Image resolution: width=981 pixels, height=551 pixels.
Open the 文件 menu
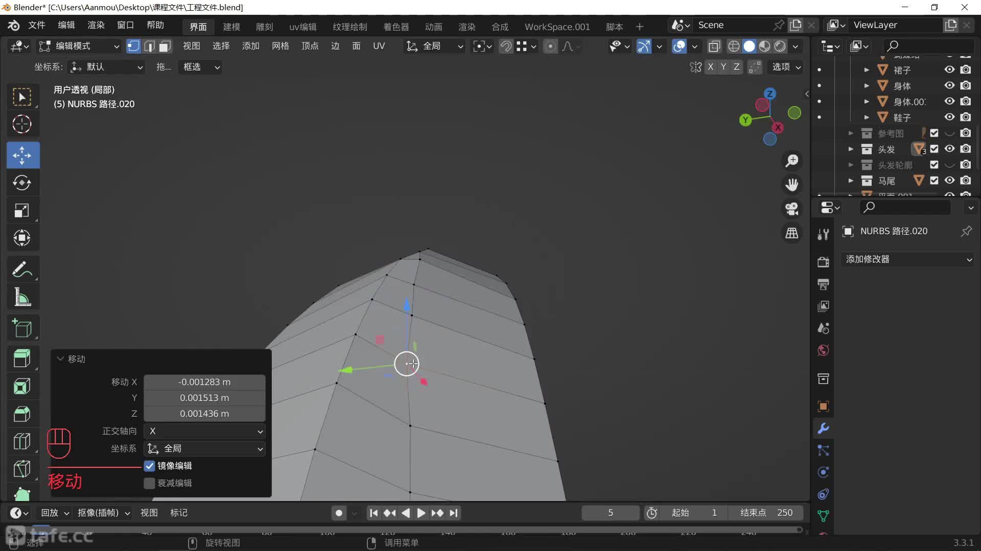37,25
